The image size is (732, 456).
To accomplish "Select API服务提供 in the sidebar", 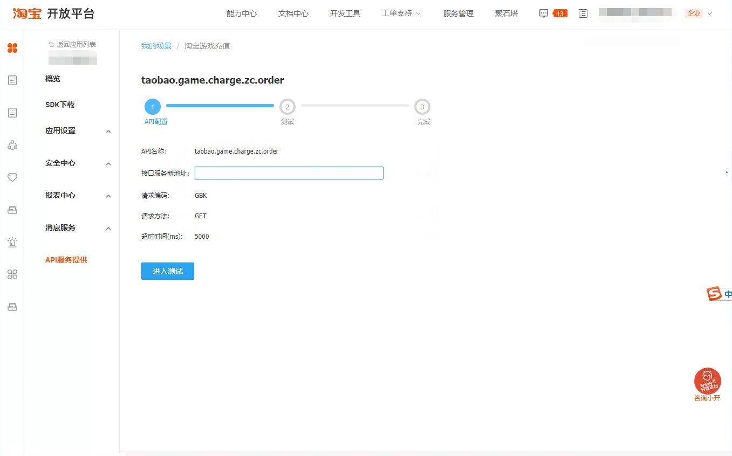I will click(x=66, y=260).
